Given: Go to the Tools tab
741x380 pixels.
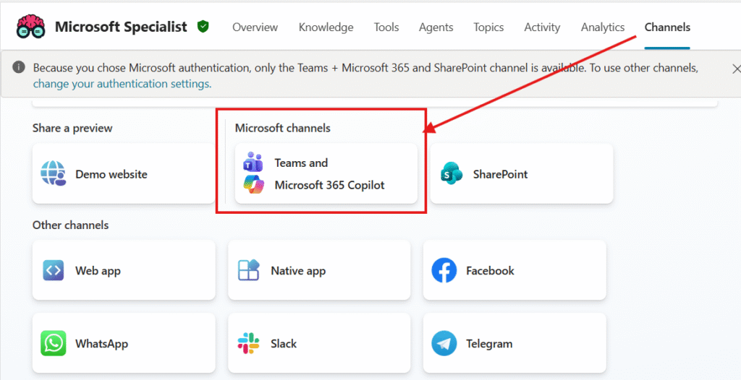Looking at the screenshot, I should coord(386,27).
